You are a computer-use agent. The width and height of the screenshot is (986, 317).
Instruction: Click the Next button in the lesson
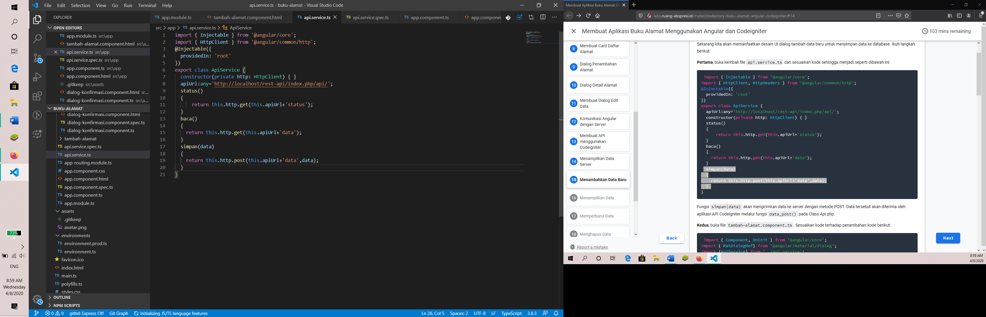(948, 238)
